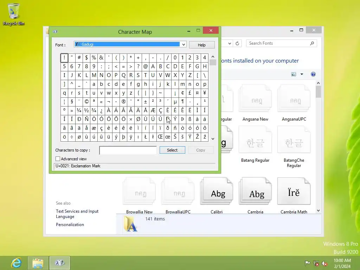Click the network status tray icon
Image resolution: width=360 pixels, height=270 pixels.
coord(316,263)
